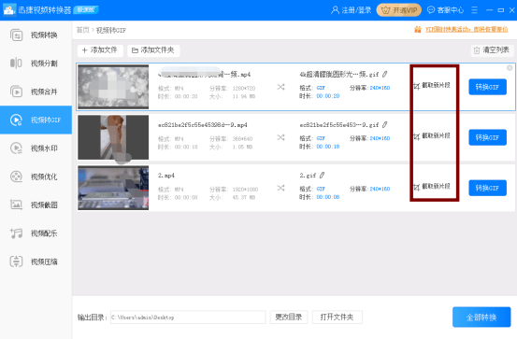The width and height of the screenshot is (517, 339).
Task: Click 注册/登录 user icon
Action: coord(335,10)
